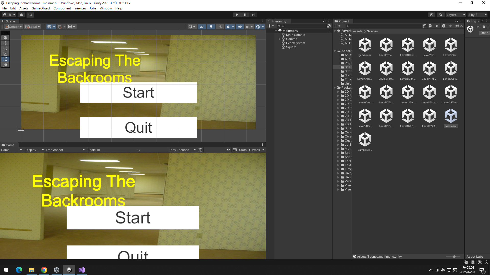The image size is (490, 275).
Task: Open the version control icon in toolbar
Action: pos(30,15)
